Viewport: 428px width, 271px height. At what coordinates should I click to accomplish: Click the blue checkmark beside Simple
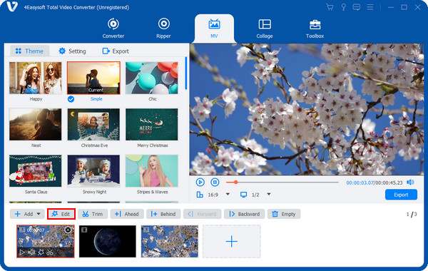pyautogui.click(x=71, y=99)
